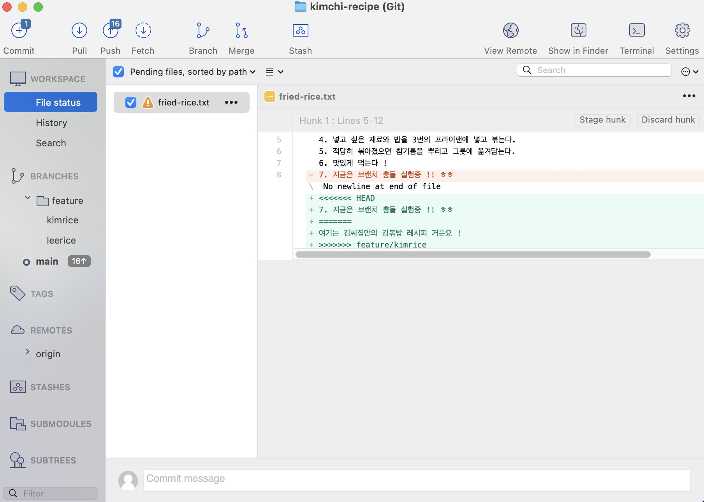
Task: Open the Commit toolbar button
Action: pyautogui.click(x=19, y=30)
